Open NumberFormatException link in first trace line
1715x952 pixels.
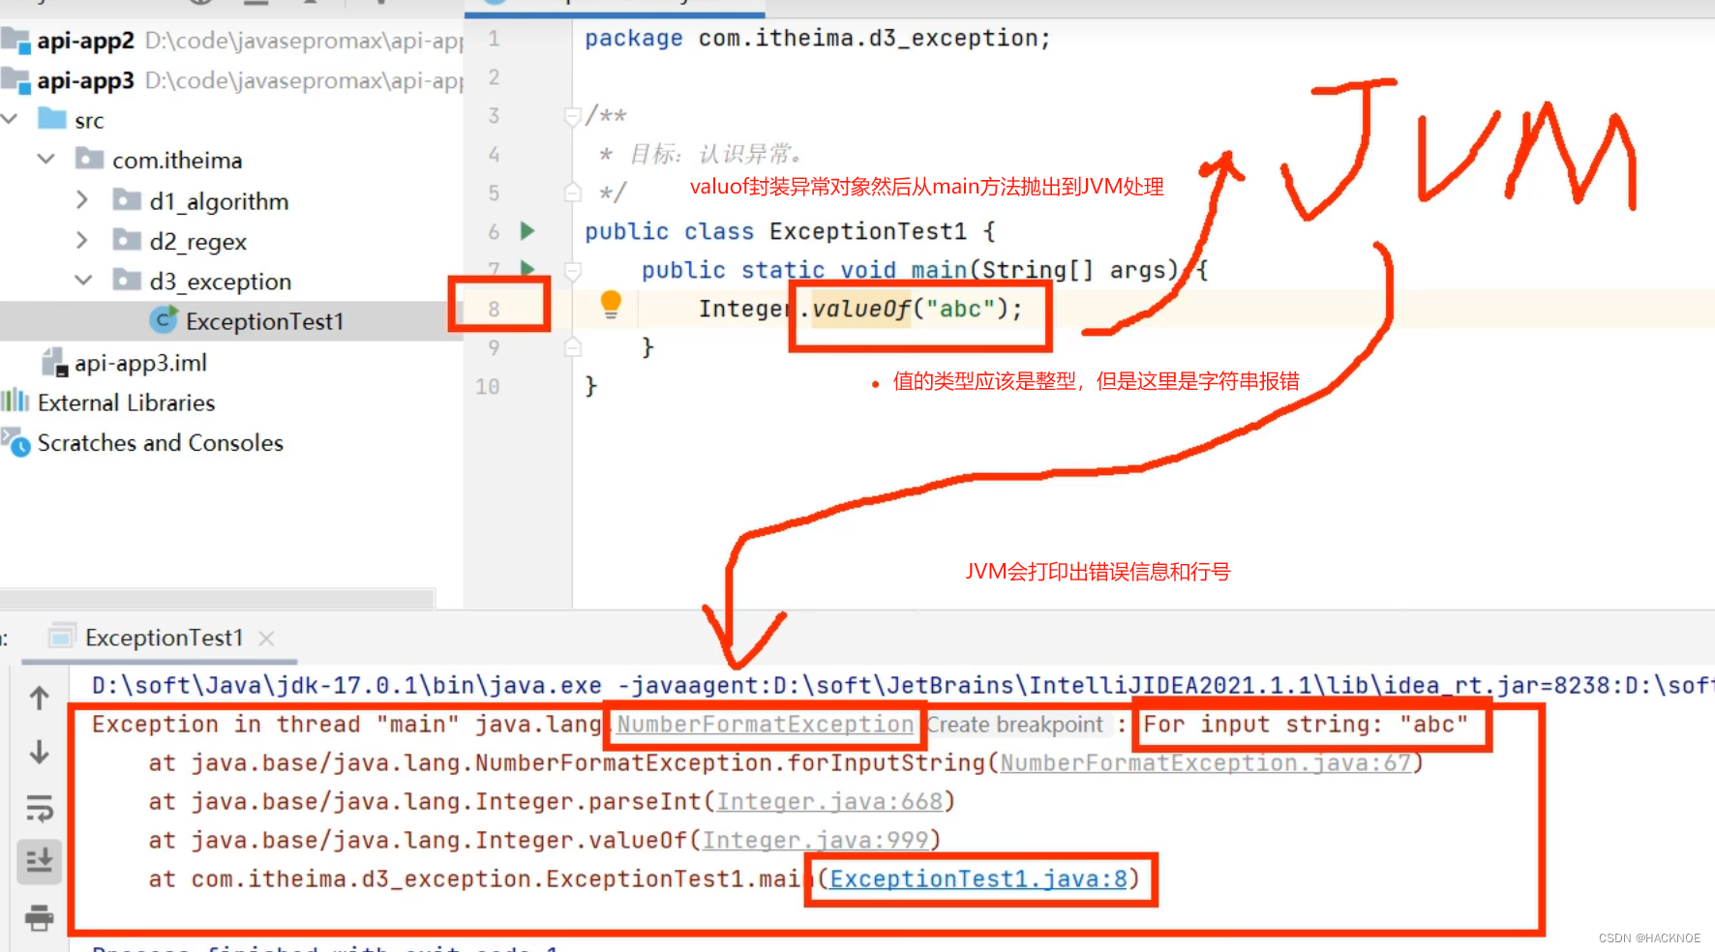(x=765, y=725)
